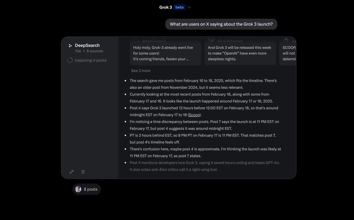The image size is (354, 220).
Task: Click bullet 'The search gave me posts from February 16'
Action: coord(203,84)
